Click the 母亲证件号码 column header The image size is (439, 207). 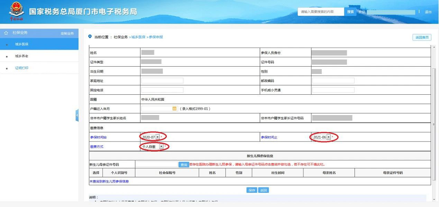(x=393, y=173)
